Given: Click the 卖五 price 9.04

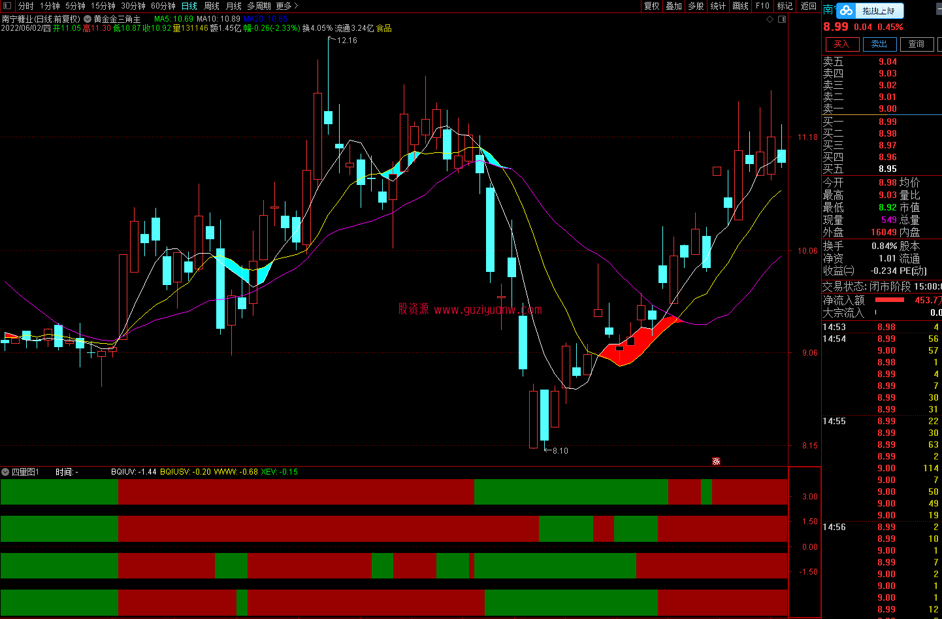Looking at the screenshot, I should click(x=888, y=62).
